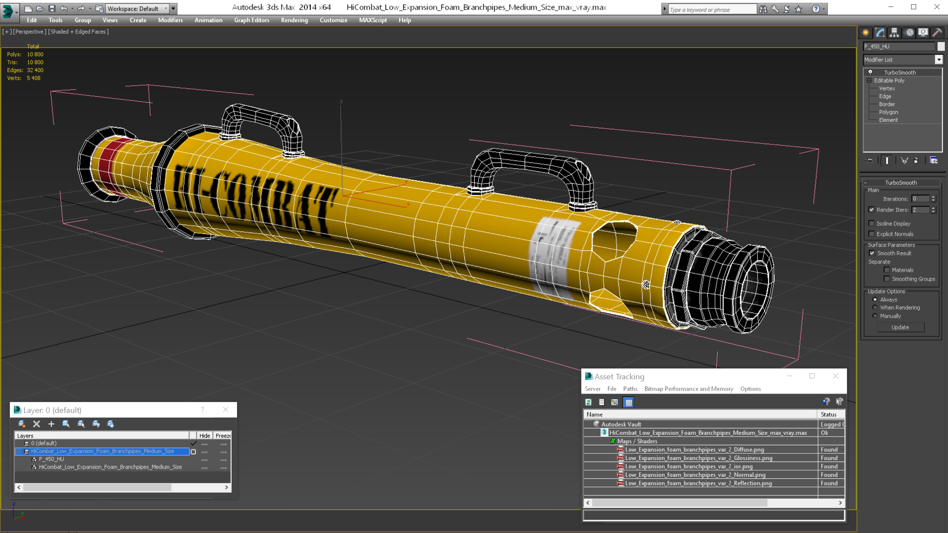Click the Pin Stack icon below the modifier stack
The image size is (948, 533).
point(869,160)
